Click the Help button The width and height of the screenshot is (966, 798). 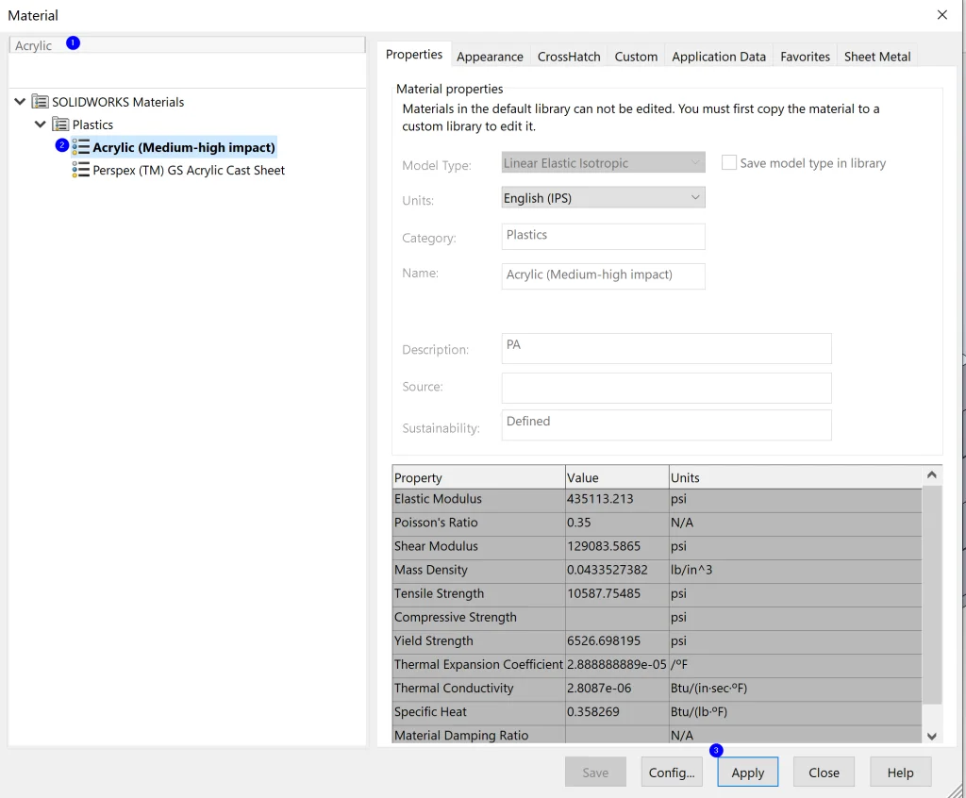point(900,773)
